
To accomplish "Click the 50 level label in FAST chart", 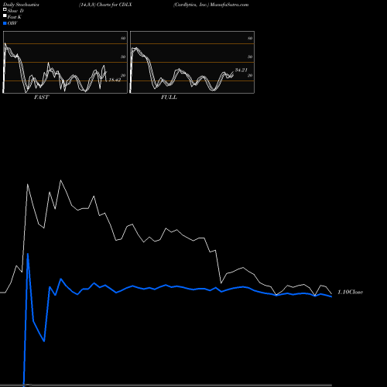I will click(123, 57).
